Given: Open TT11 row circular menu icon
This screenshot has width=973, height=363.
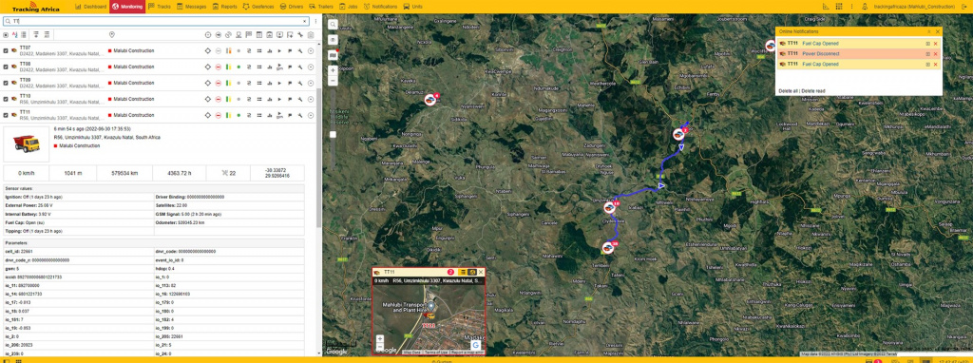Looking at the screenshot, I should pyautogui.click(x=311, y=115).
